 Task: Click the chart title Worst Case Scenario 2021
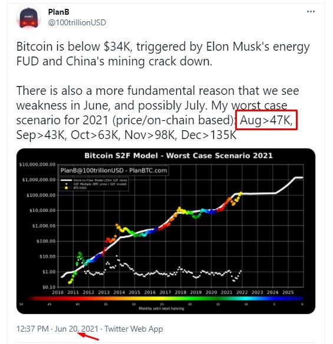point(219,156)
